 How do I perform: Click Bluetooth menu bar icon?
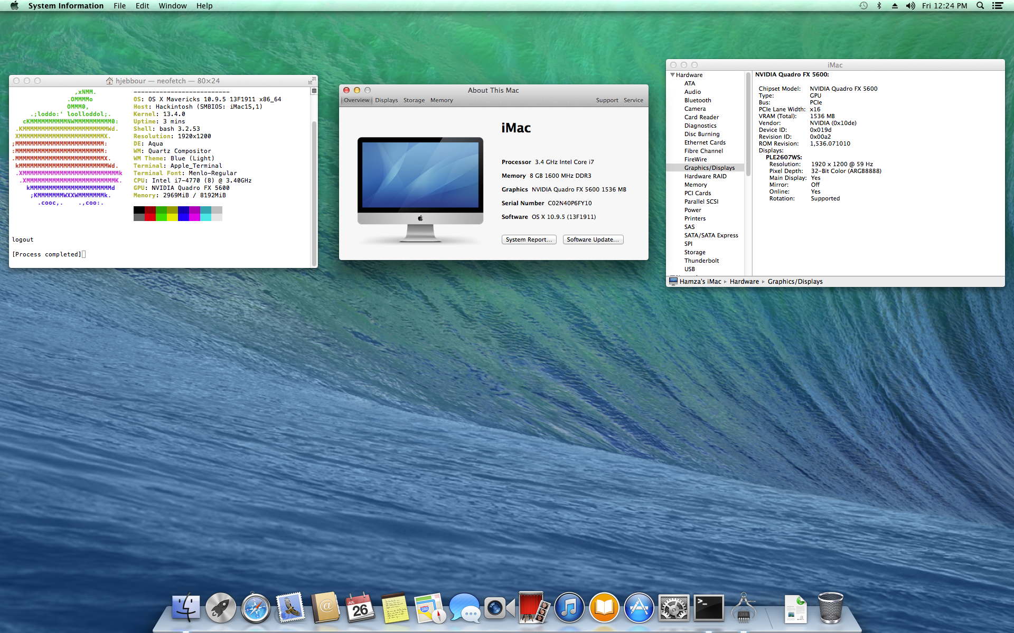click(879, 6)
